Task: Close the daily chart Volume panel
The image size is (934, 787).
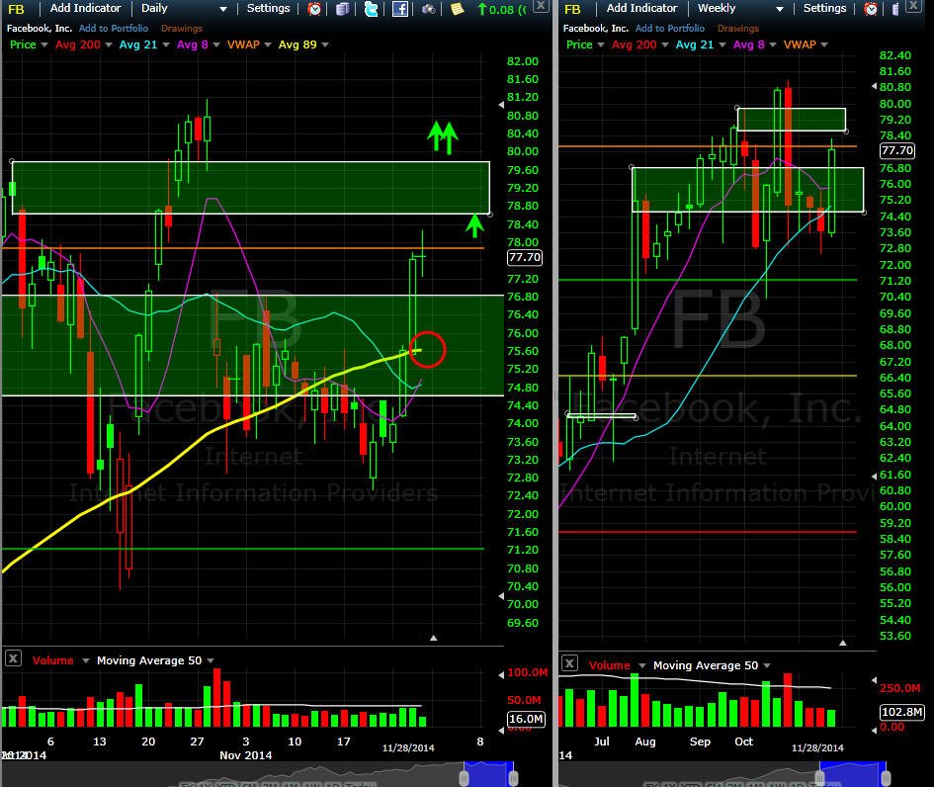Action: click(x=13, y=658)
